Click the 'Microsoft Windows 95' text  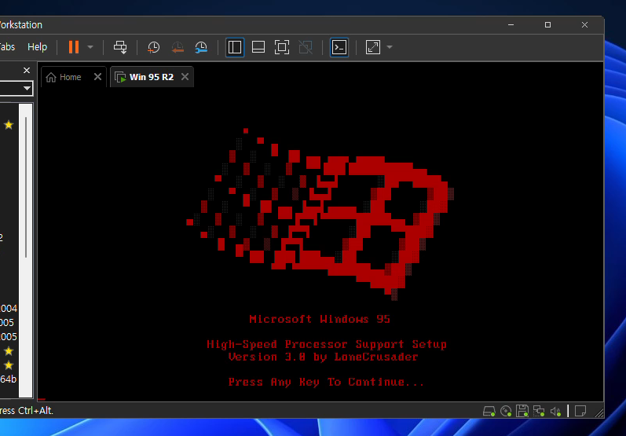point(320,319)
